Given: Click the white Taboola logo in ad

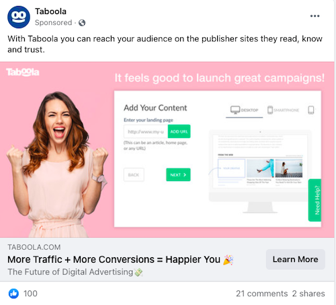Looking at the screenshot, I should pos(23,72).
